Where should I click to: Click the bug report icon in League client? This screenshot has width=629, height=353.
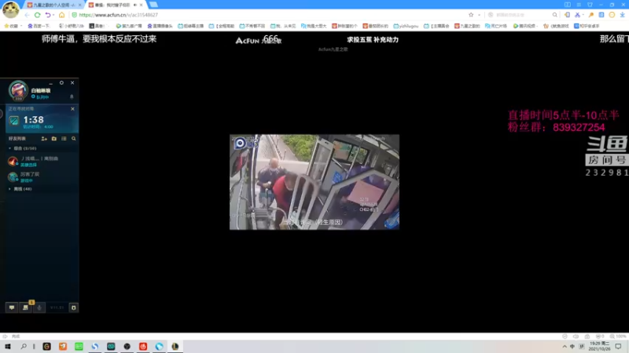click(73, 308)
